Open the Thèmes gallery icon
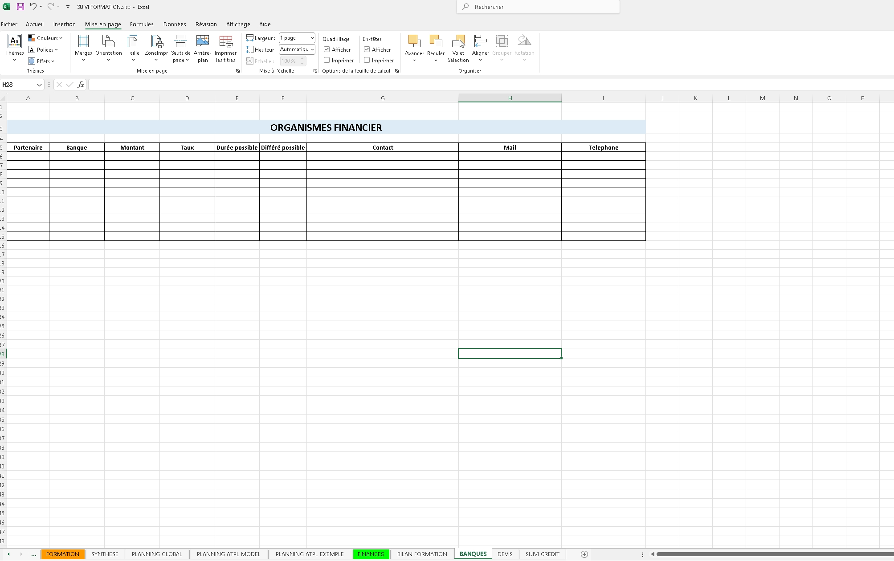 (14, 41)
